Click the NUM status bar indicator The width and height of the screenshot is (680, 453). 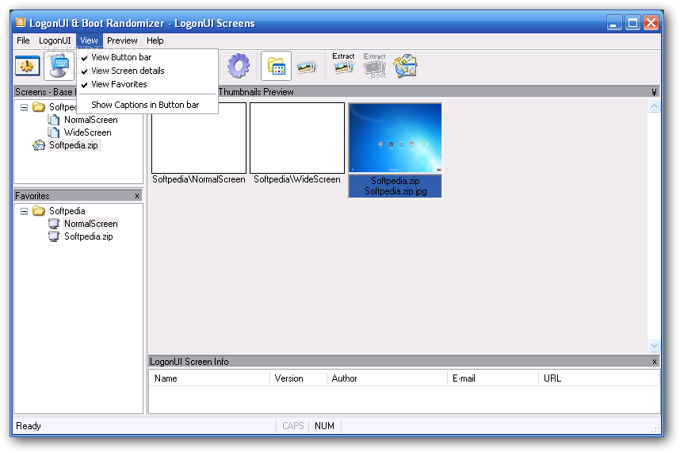[324, 426]
